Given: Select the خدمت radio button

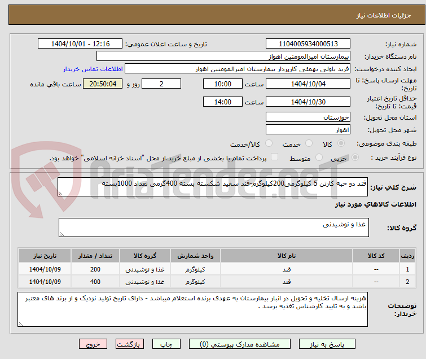Looking at the screenshot, I should point(309,143).
